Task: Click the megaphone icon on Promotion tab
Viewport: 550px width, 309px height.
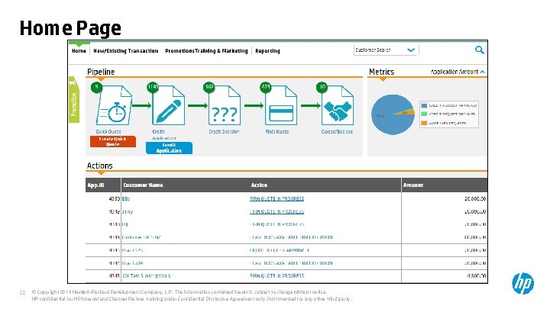Action: (x=73, y=82)
